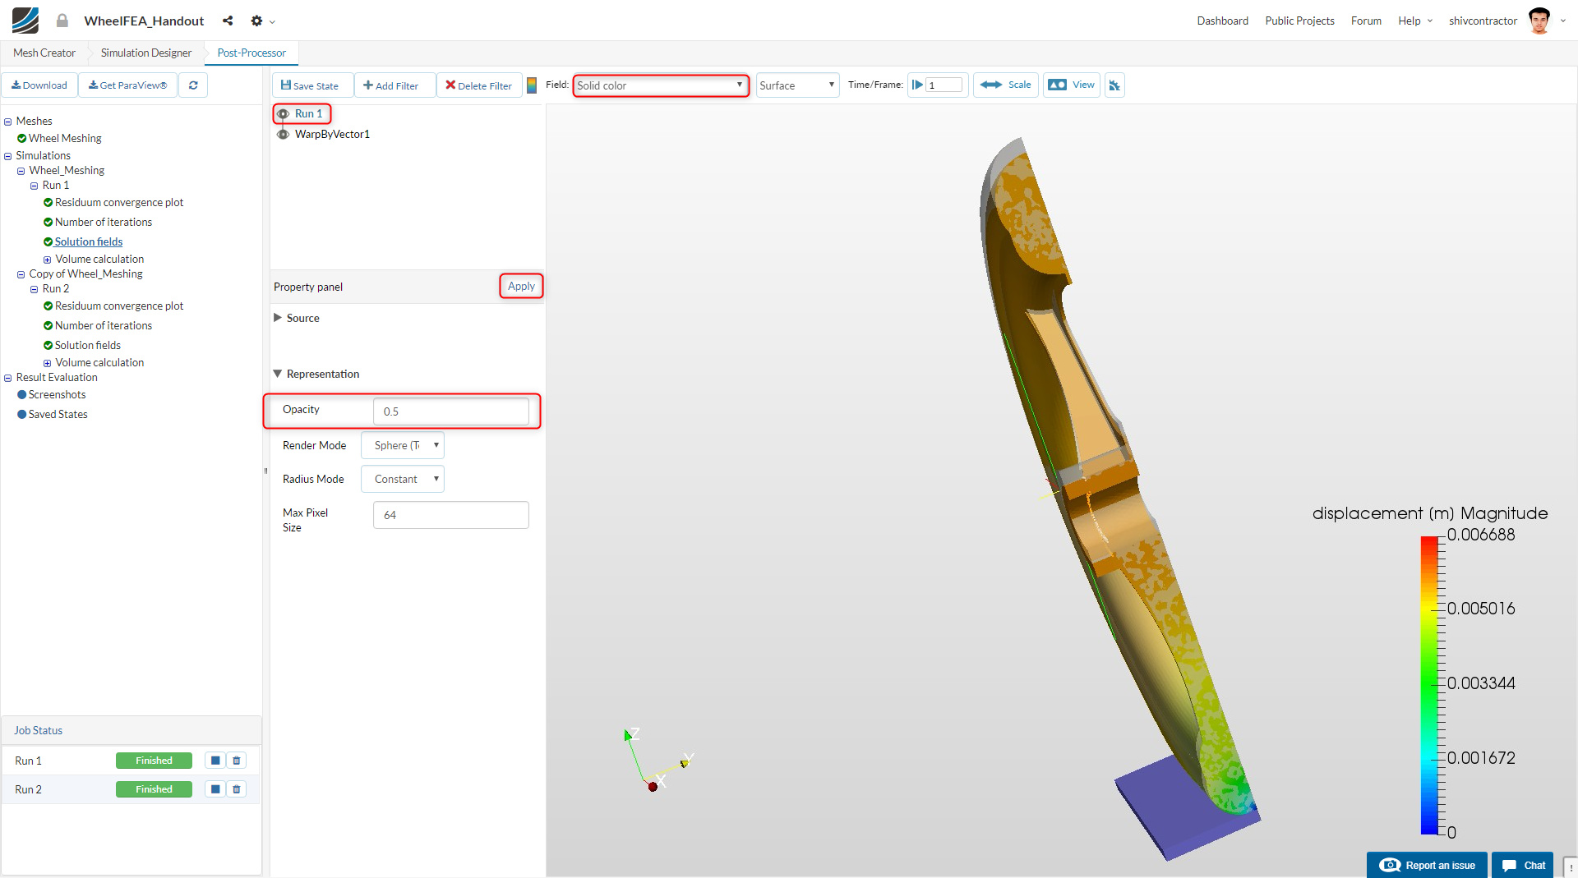
Task: Expand Volume calculation under Run 1
Action: pos(48,260)
